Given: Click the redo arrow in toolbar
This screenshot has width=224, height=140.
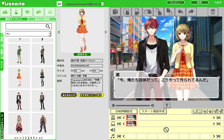Looking at the screenshot, I should tap(192, 12).
